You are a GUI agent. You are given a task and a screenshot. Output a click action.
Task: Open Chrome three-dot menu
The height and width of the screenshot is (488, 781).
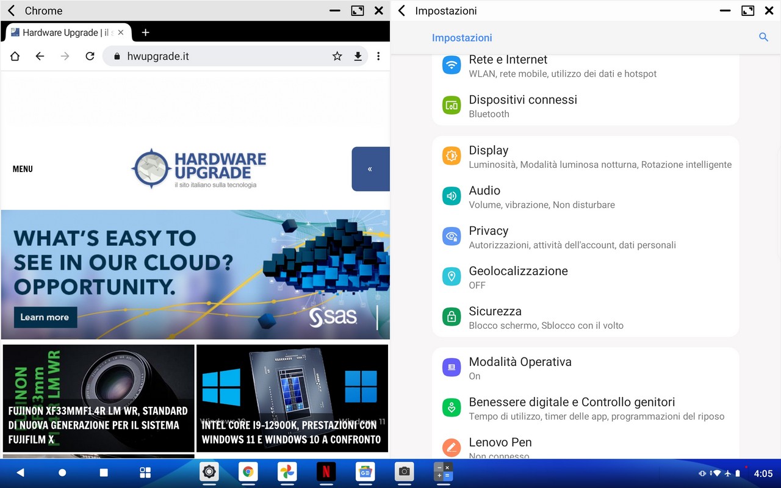coord(378,56)
